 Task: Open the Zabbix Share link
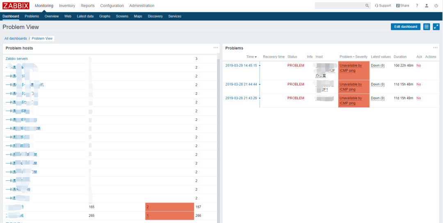(403, 6)
